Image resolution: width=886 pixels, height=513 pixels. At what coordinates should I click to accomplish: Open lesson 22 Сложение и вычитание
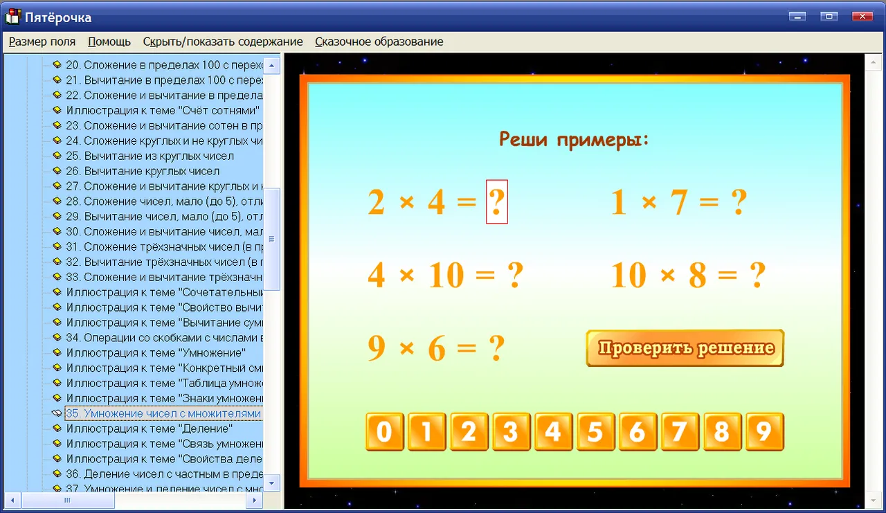pyautogui.click(x=165, y=96)
